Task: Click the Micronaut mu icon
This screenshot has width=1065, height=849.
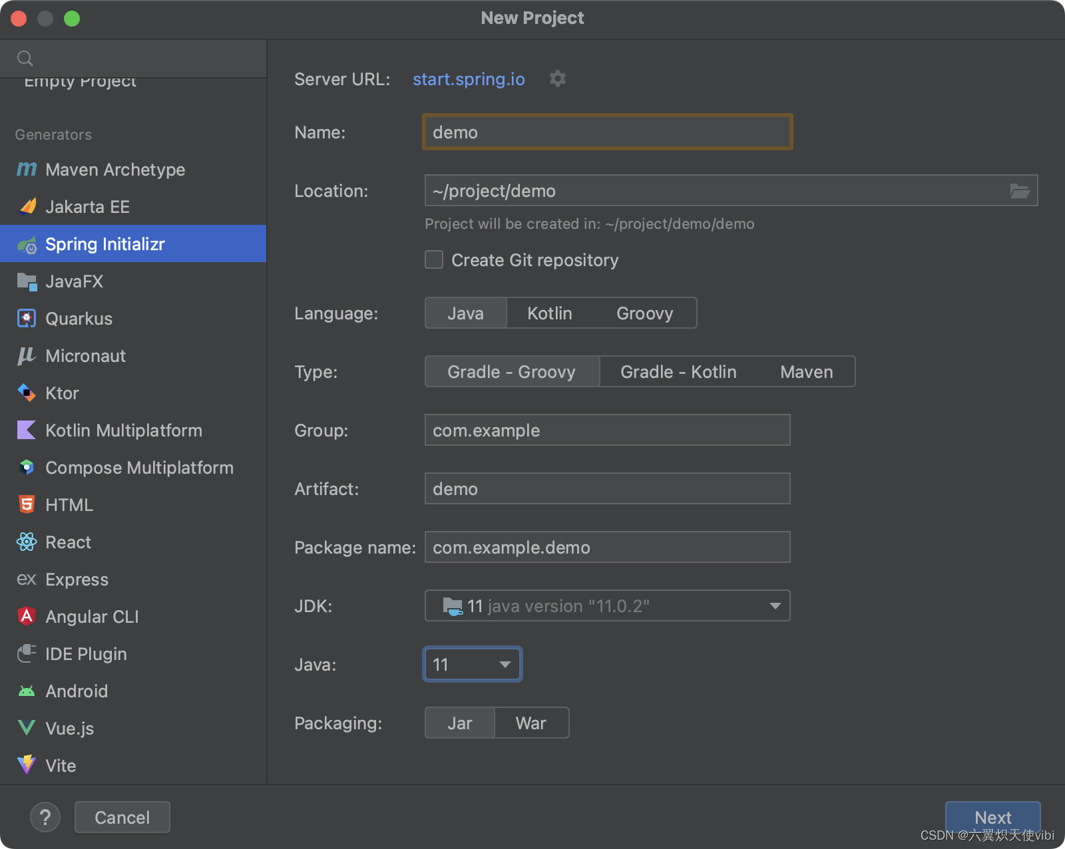Action: click(27, 356)
